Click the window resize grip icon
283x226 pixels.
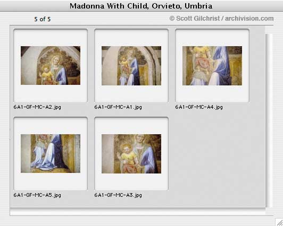(x=279, y=222)
